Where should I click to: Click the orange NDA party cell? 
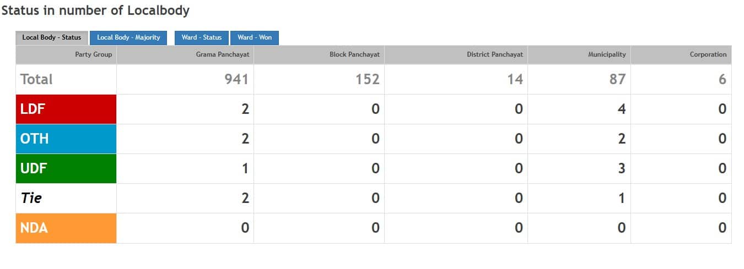coord(66,228)
